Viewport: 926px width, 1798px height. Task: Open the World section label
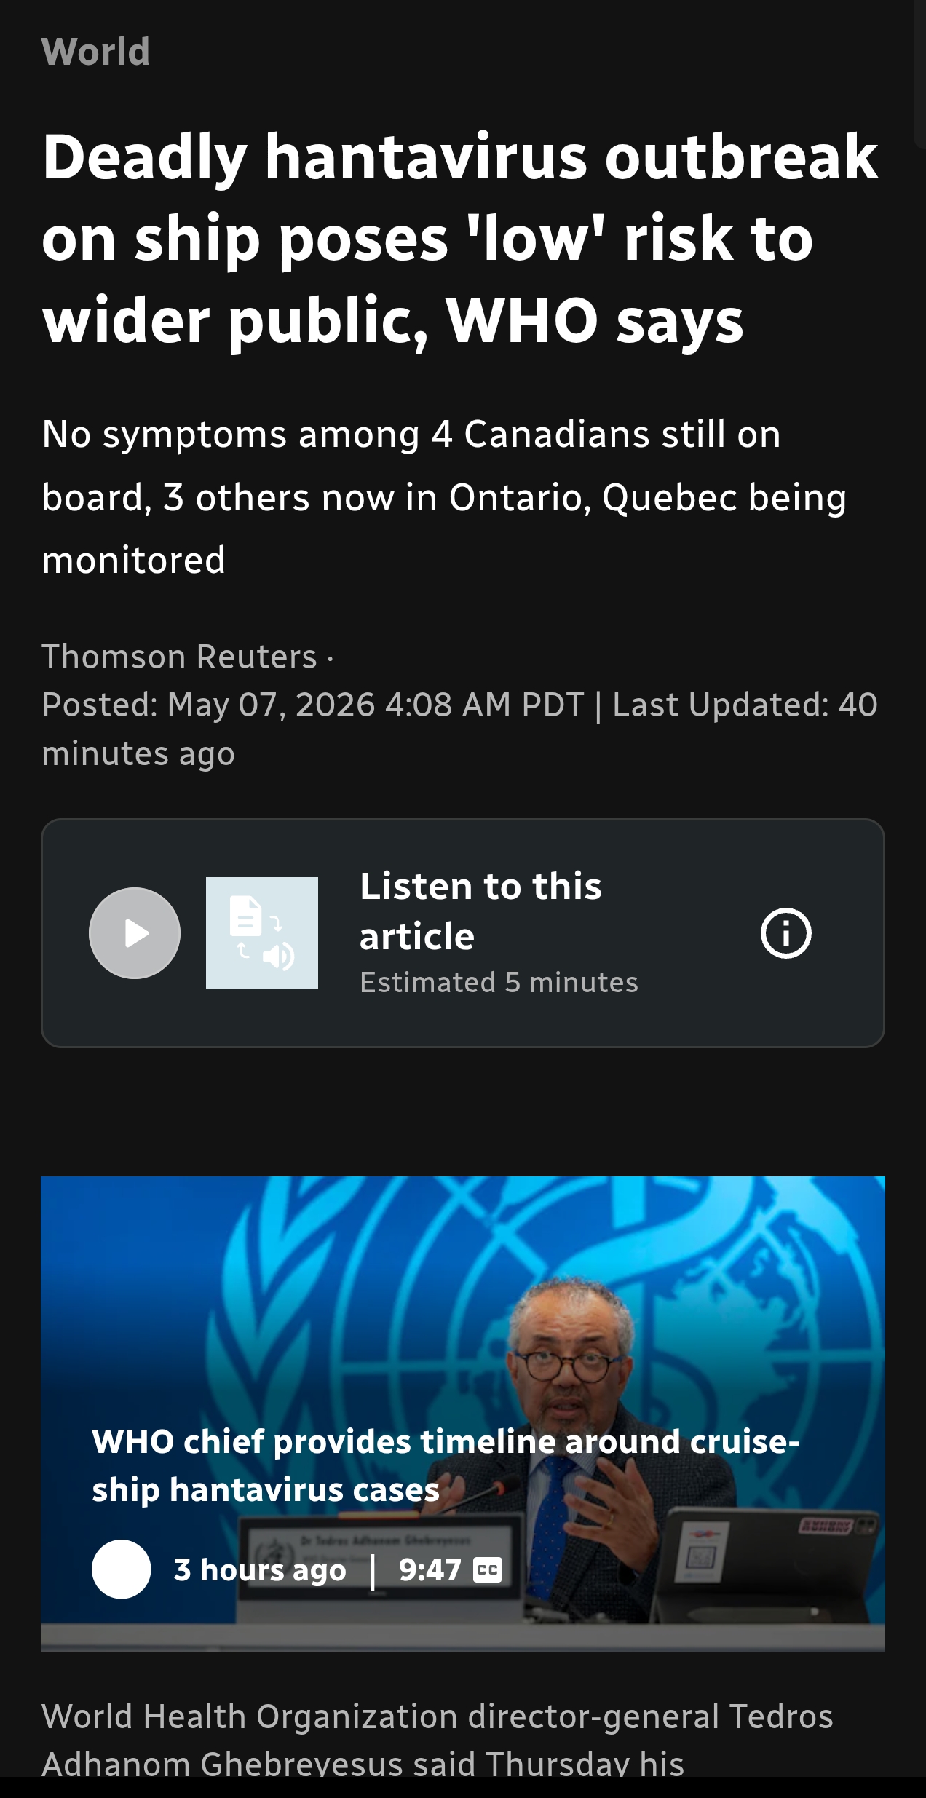pos(96,52)
